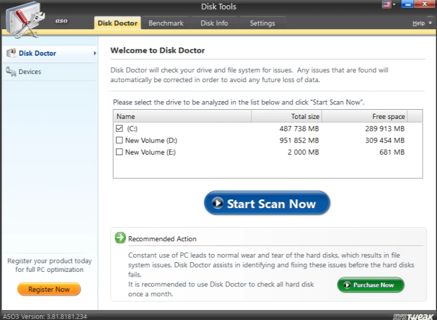This screenshot has width=437, height=320.
Task: Select Devices in the sidebar
Action: [50, 71]
